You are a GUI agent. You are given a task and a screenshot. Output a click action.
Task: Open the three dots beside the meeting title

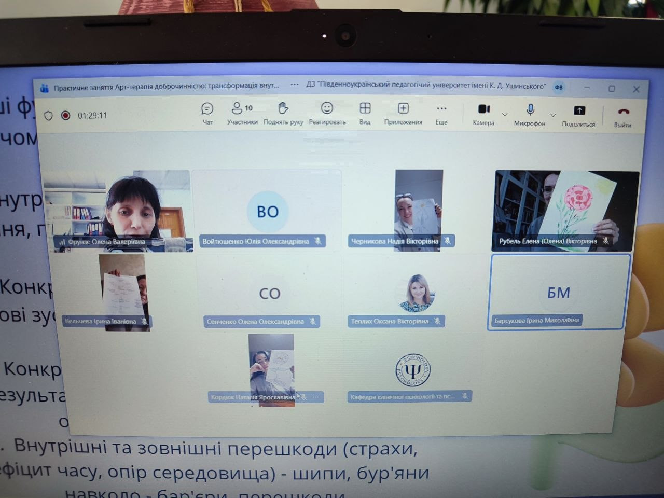point(295,85)
